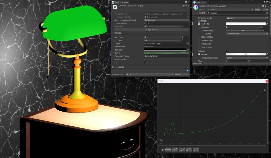Click the Detail Mask texture slot box
Viewport: 271px width, 158px height.
coord(199,47)
